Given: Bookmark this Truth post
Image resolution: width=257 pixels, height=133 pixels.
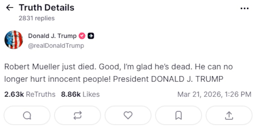Looking at the screenshot, I should click(178, 115).
